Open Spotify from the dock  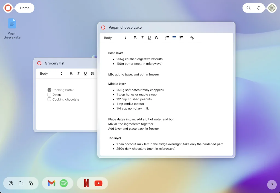(x=64, y=183)
